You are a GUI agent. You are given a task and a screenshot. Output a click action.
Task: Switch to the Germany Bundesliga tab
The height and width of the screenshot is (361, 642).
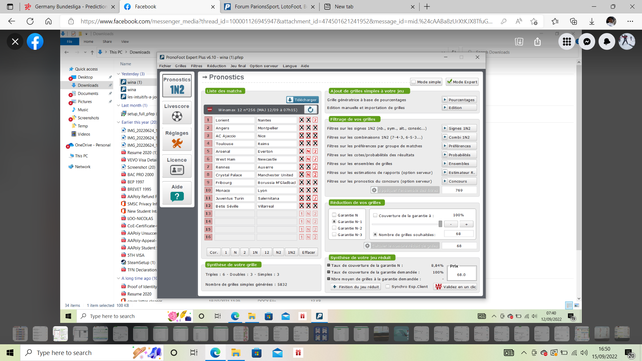(x=70, y=7)
